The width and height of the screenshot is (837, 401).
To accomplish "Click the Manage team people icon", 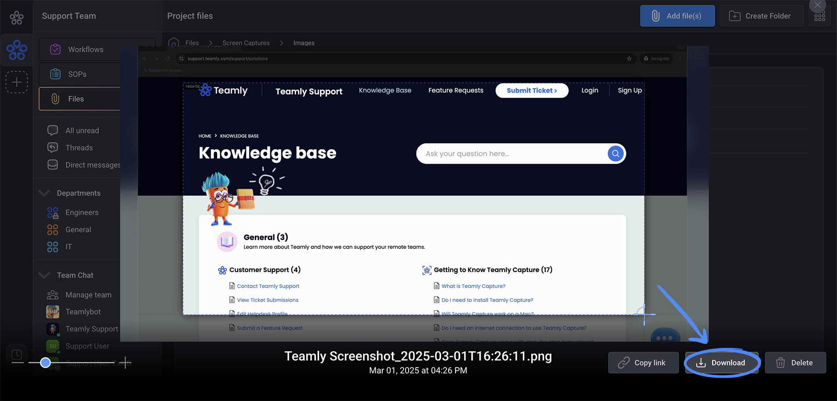I will (53, 294).
